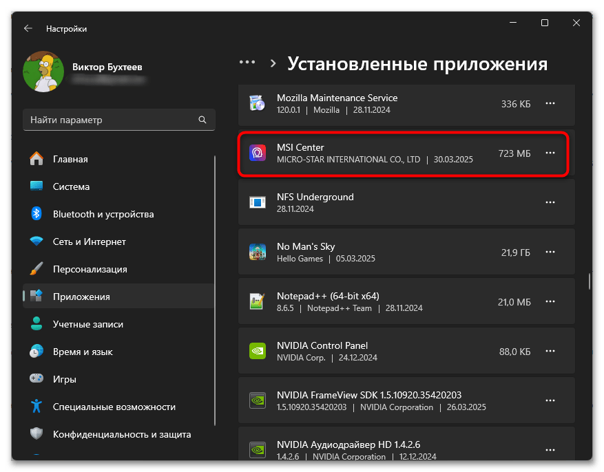This screenshot has height=472, width=604.
Task: Open Время и язык settings
Action: [x=118, y=352]
